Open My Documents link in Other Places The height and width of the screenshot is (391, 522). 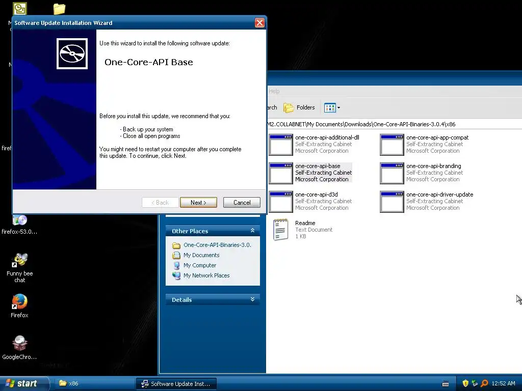(201, 255)
